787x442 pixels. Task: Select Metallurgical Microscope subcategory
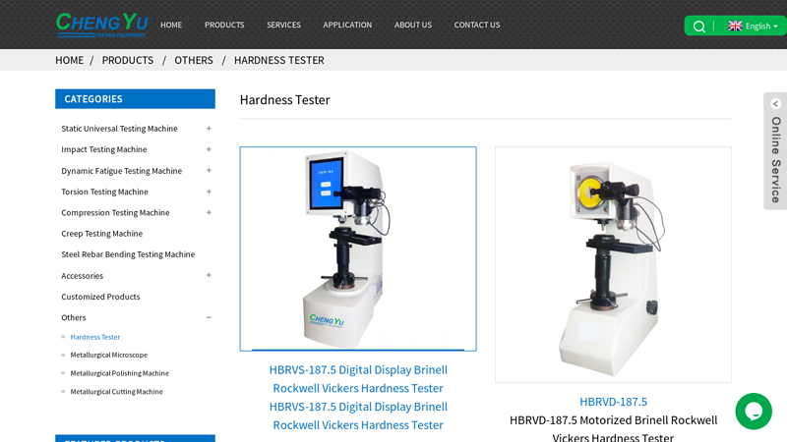pyautogui.click(x=109, y=355)
